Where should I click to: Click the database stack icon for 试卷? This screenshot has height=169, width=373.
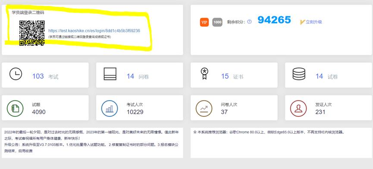pyautogui.click(x=299, y=74)
